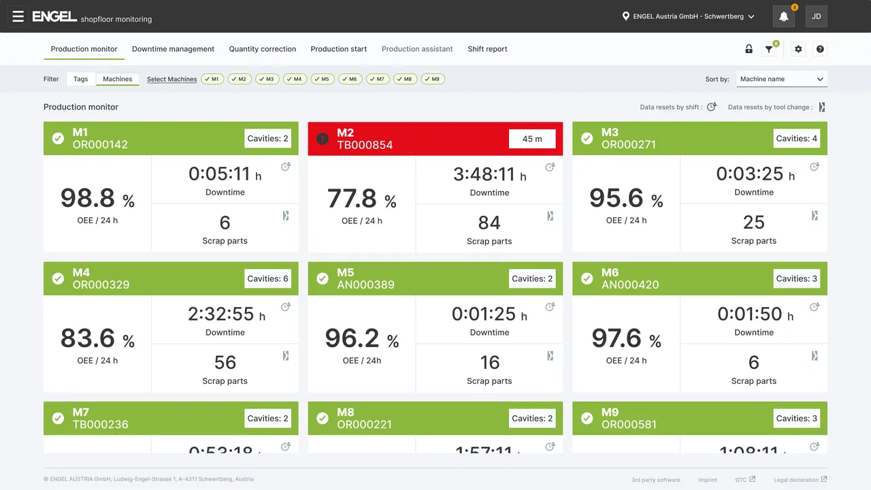Open the JD user profile menu
The image size is (871, 490).
click(816, 16)
